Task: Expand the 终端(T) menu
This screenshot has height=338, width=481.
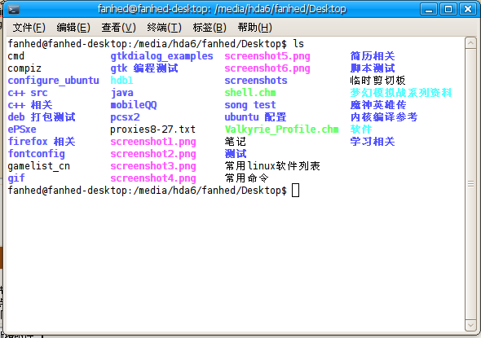Action: coord(164,28)
